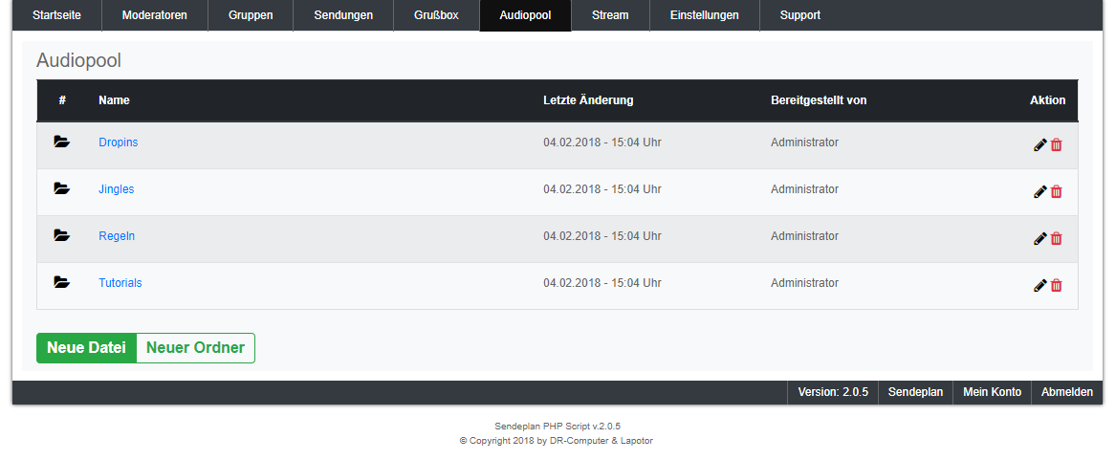Remove the Regeln folder using trash icon
Viewport: 1116px width, 460px height.
click(1057, 239)
